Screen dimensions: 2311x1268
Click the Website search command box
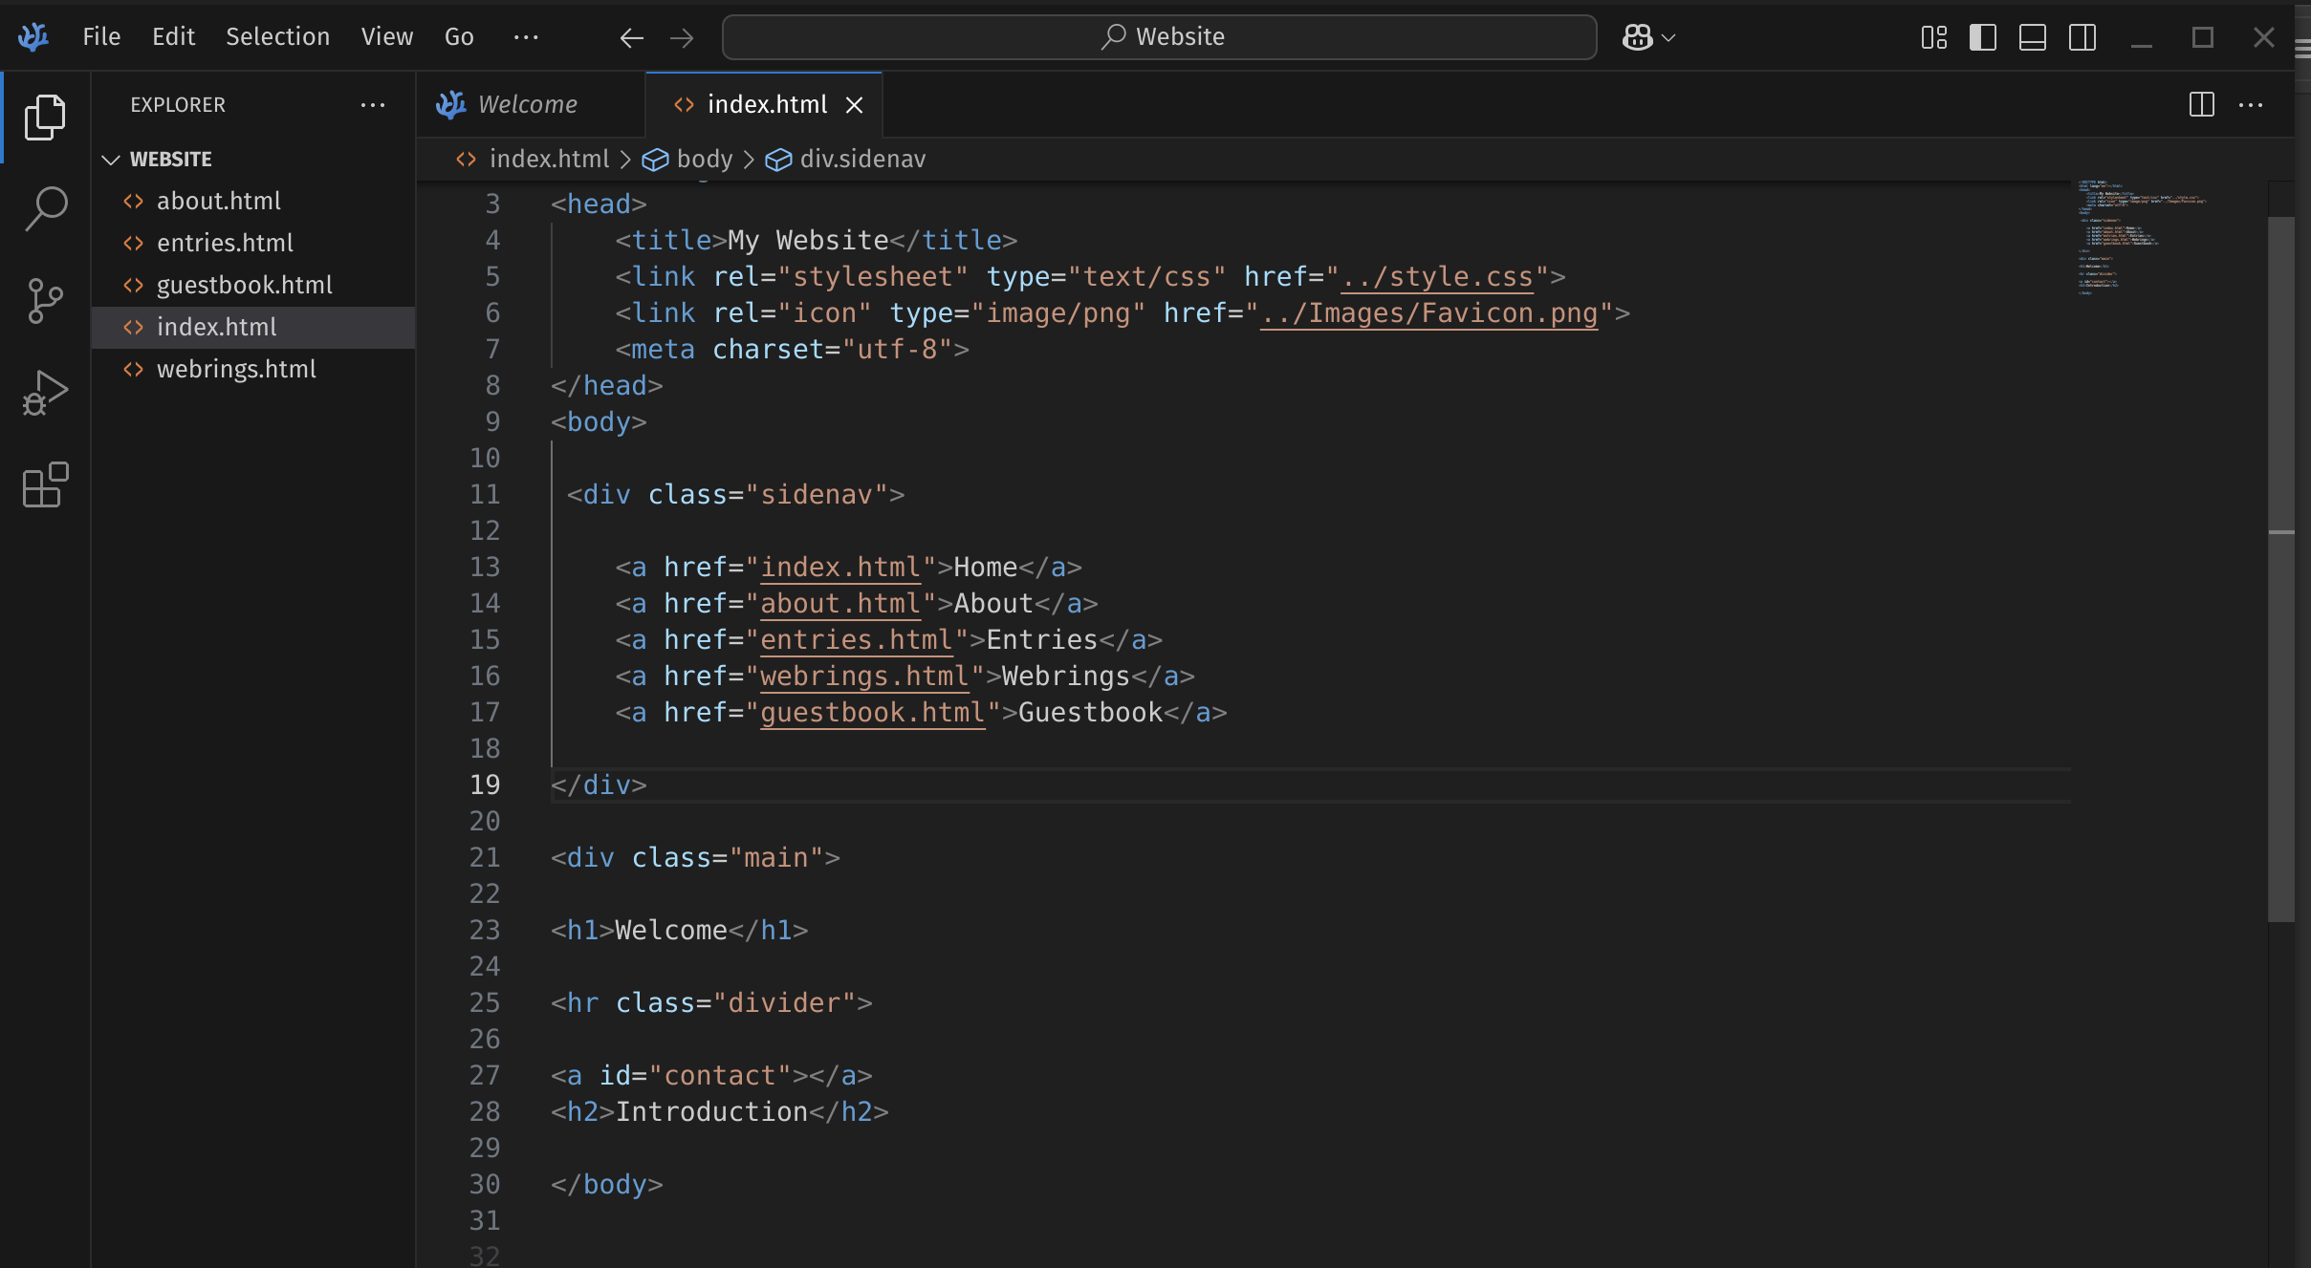(x=1159, y=37)
